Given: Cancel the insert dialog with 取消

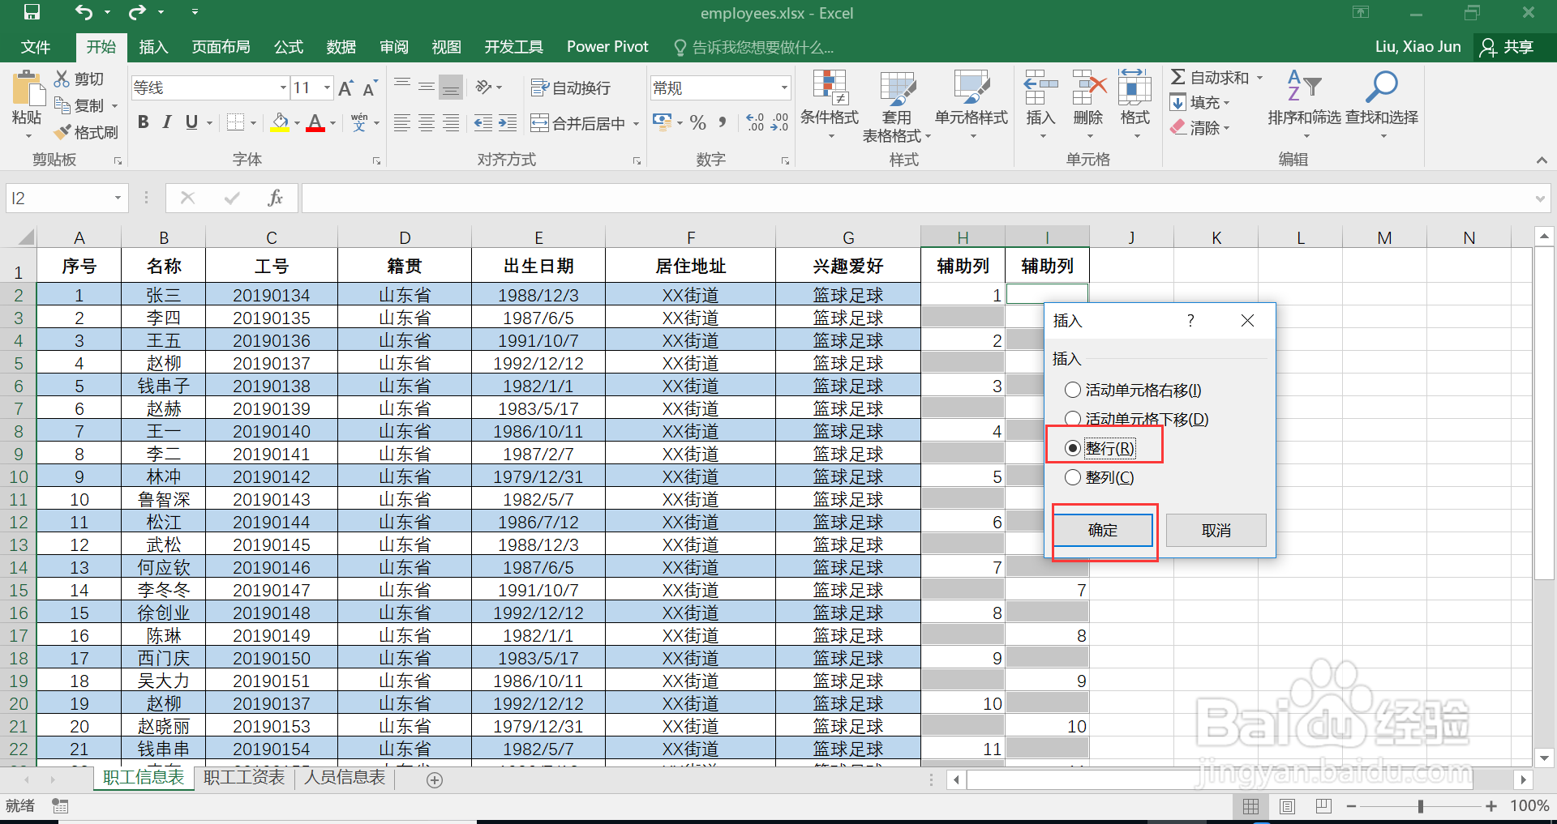Looking at the screenshot, I should 1216,530.
